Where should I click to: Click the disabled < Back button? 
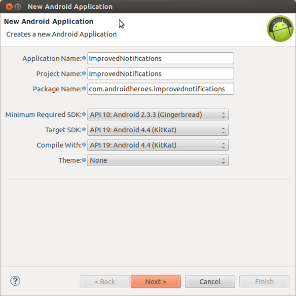click(x=105, y=282)
